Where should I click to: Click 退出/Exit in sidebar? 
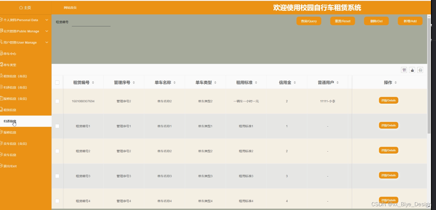click(x=26, y=166)
